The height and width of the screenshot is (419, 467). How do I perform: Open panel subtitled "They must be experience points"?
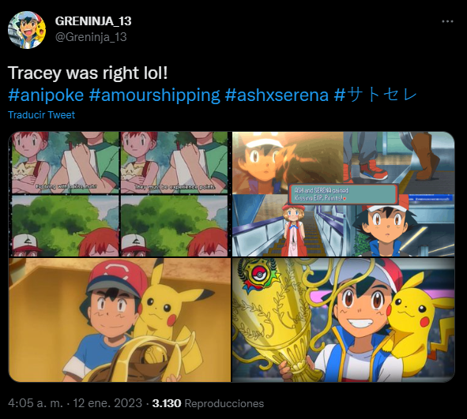tap(175, 163)
